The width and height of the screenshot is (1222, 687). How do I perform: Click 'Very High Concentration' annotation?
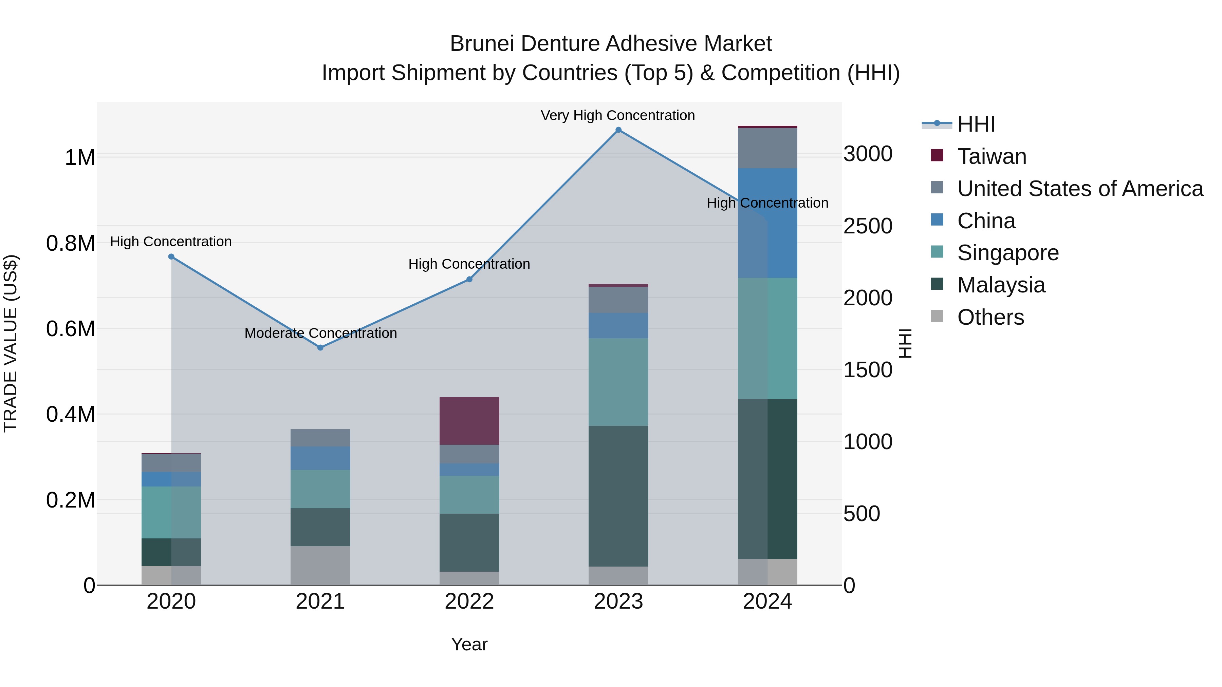click(618, 115)
